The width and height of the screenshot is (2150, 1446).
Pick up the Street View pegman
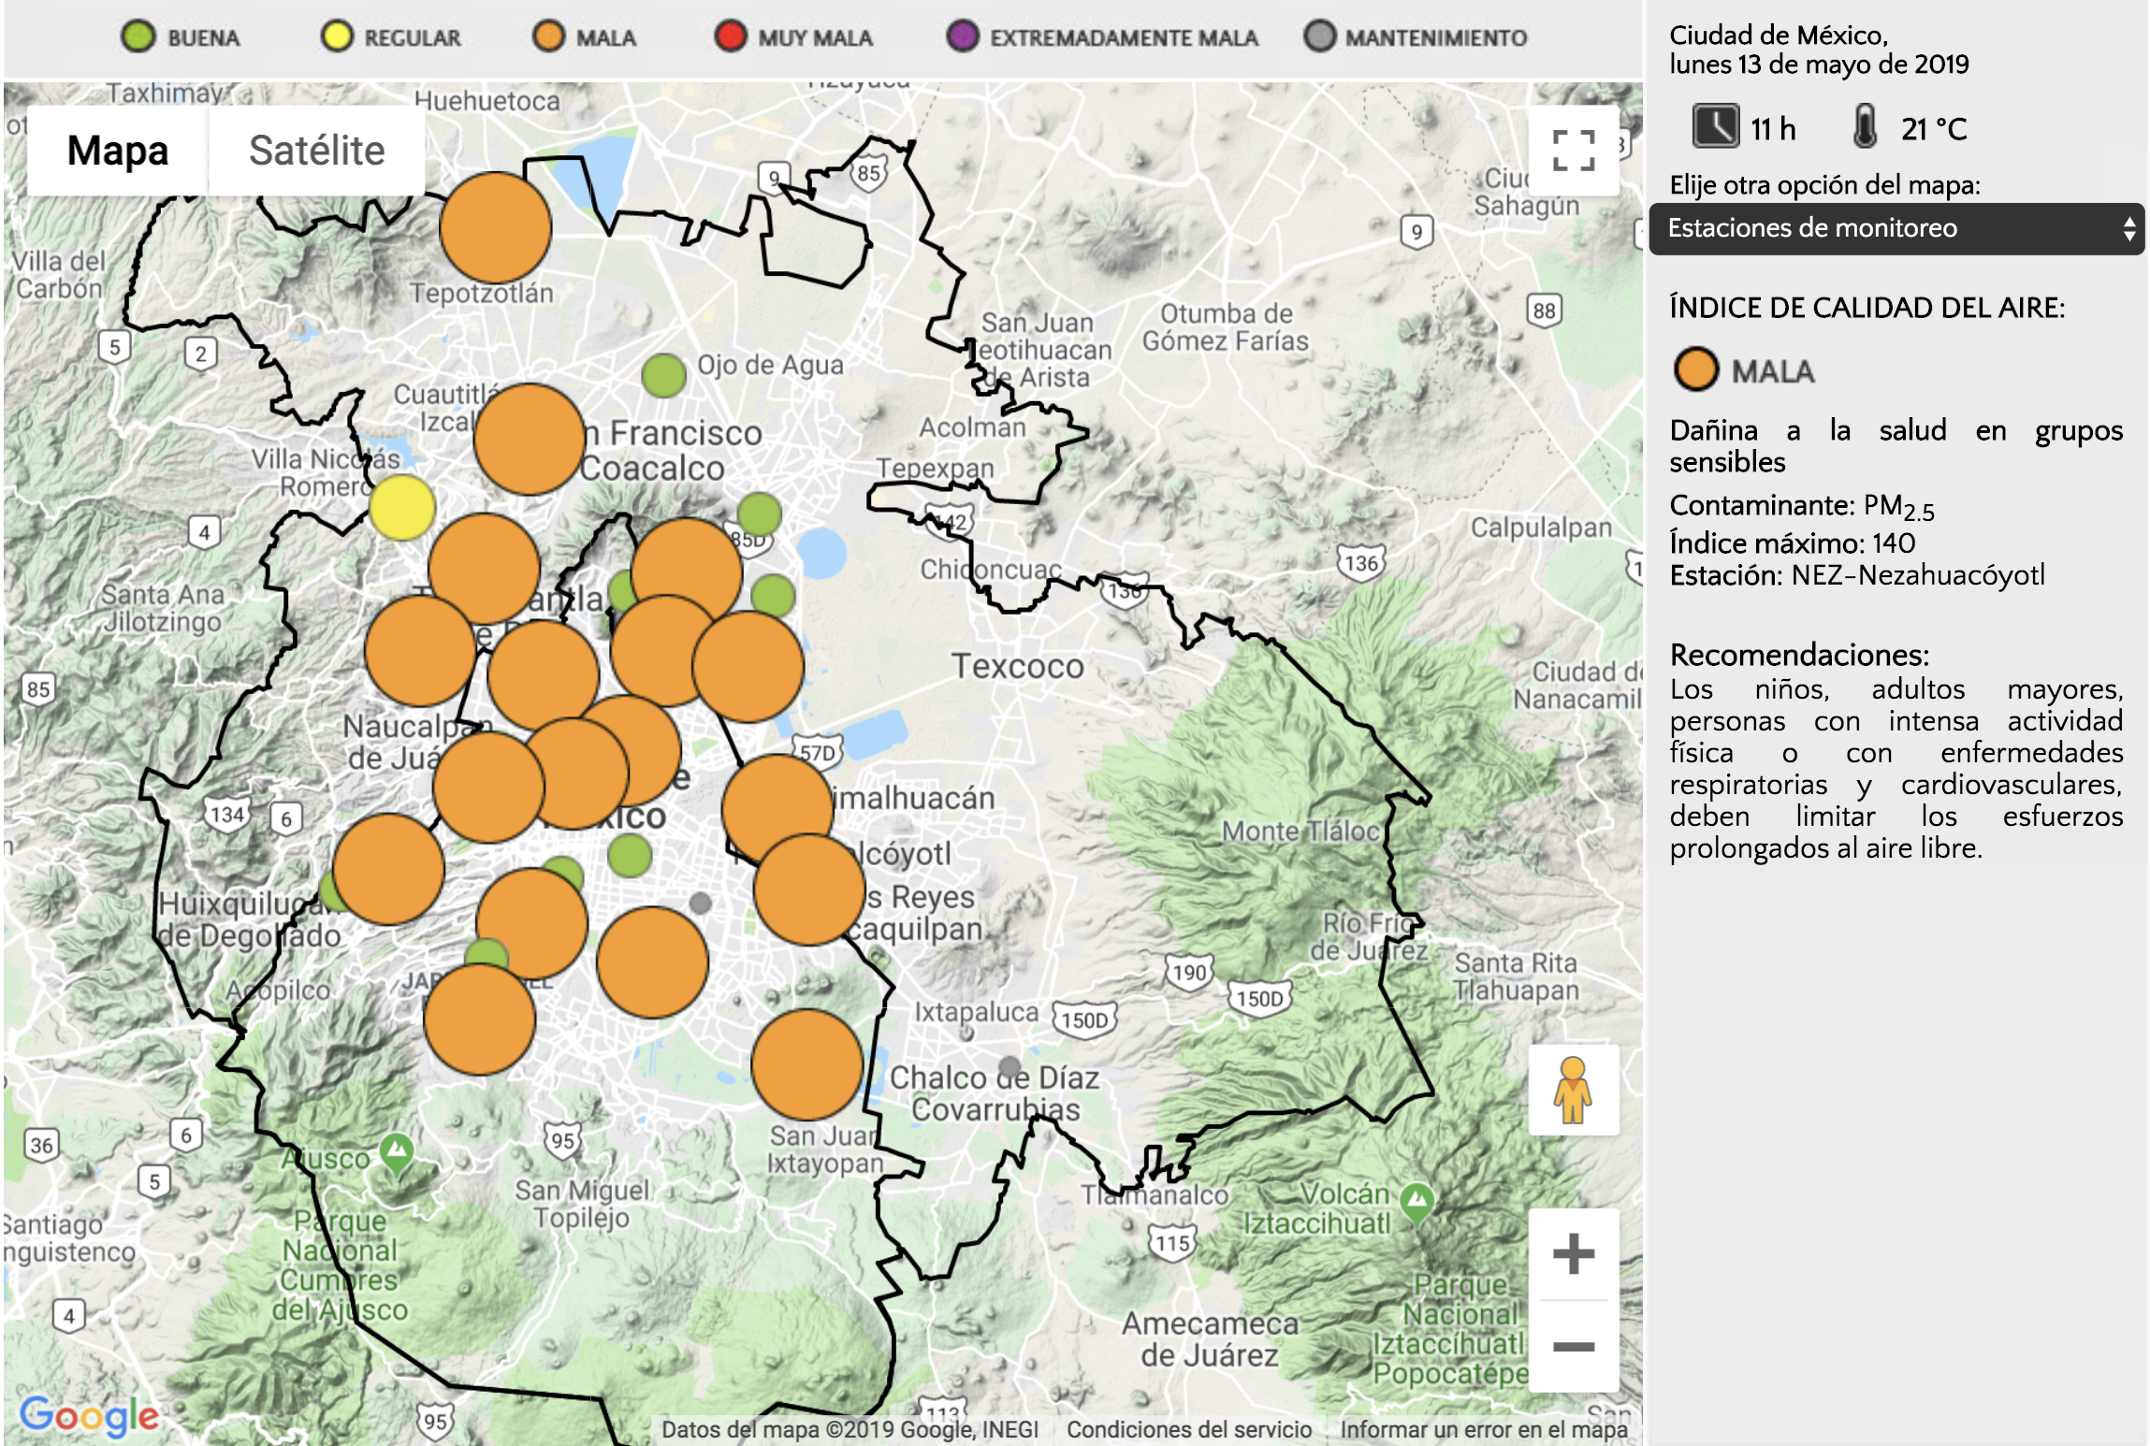(1573, 1090)
